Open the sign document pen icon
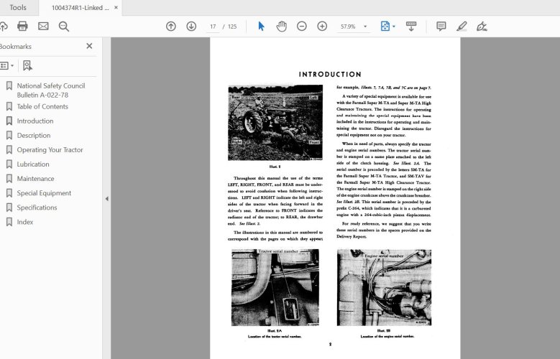This screenshot has height=359, width=560. click(482, 27)
